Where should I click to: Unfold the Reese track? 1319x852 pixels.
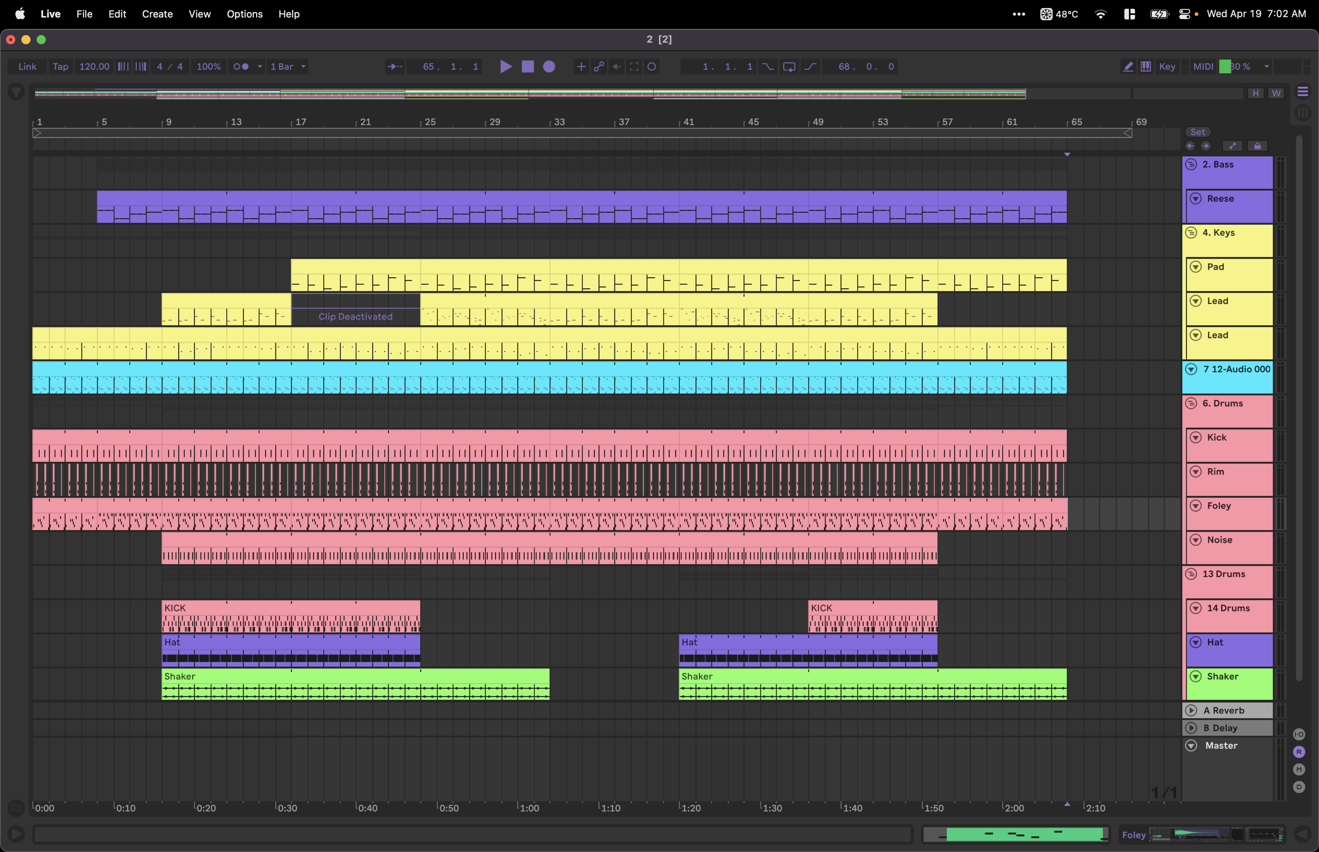(1196, 199)
